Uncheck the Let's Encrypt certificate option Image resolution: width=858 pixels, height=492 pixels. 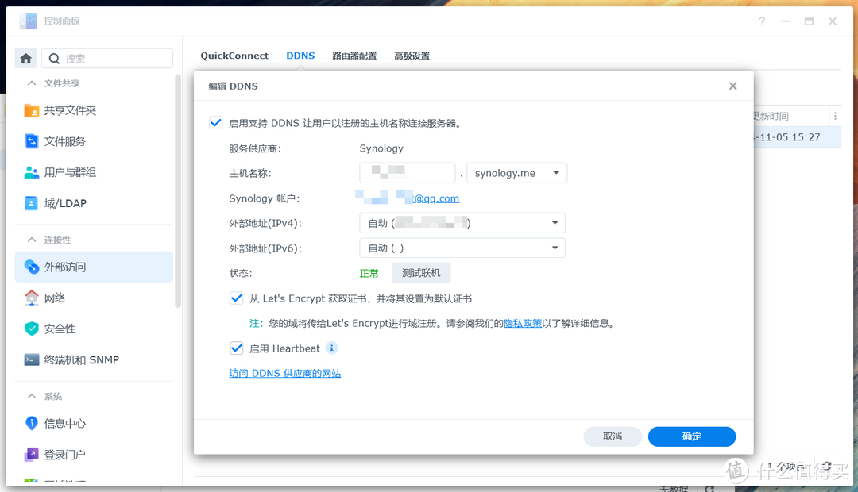236,298
